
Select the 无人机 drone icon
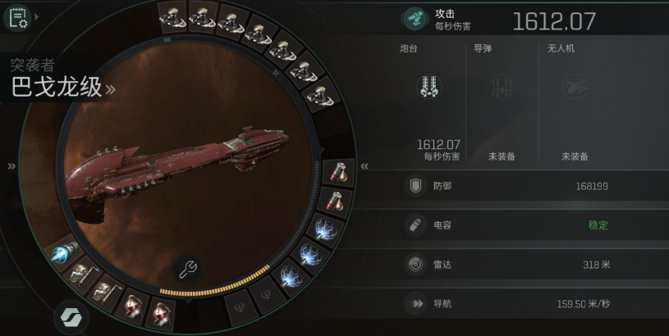coord(575,86)
